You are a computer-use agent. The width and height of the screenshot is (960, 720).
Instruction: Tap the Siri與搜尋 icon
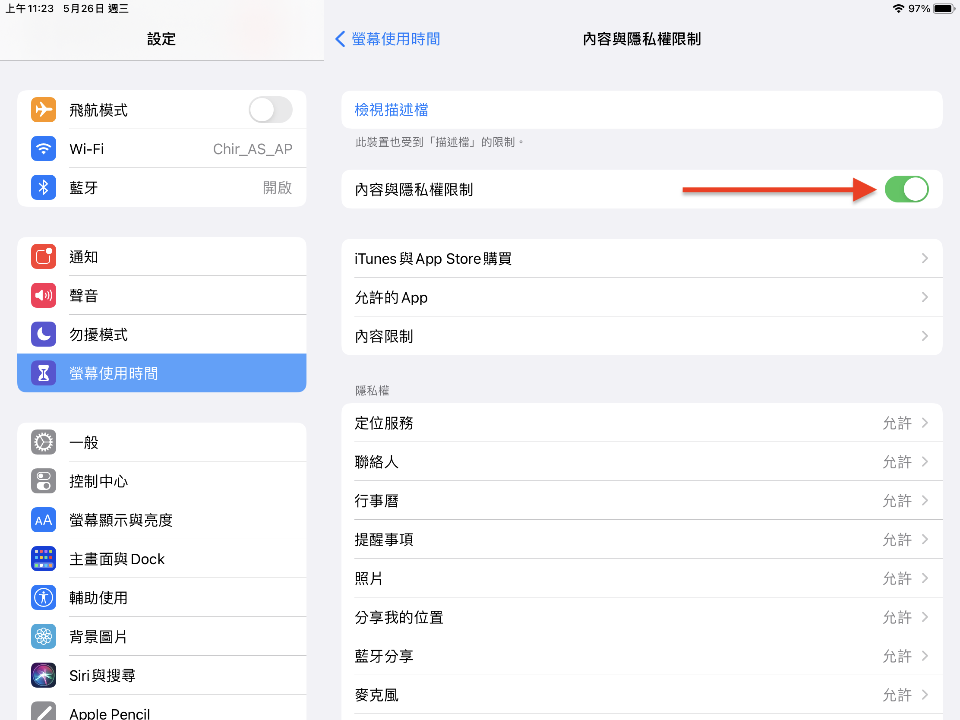click(44, 675)
